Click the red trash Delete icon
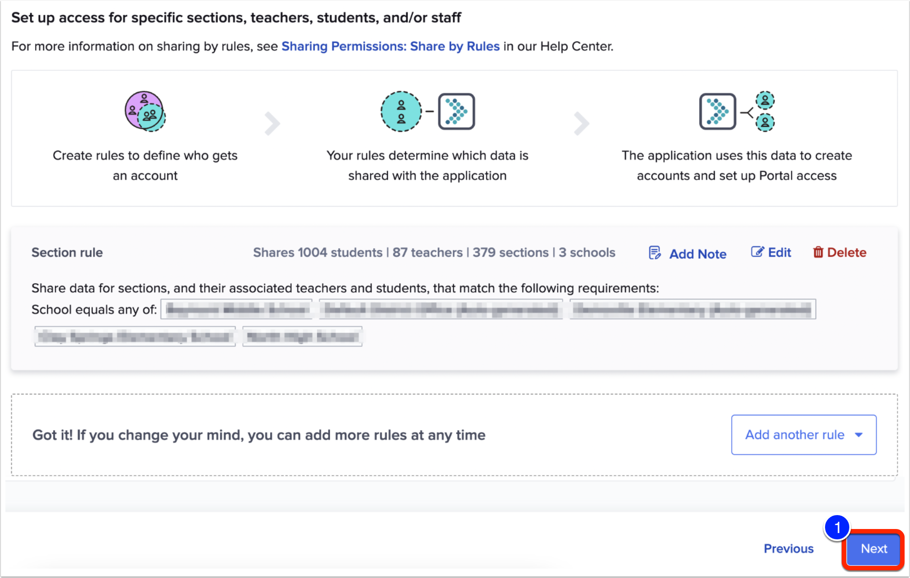 point(818,252)
